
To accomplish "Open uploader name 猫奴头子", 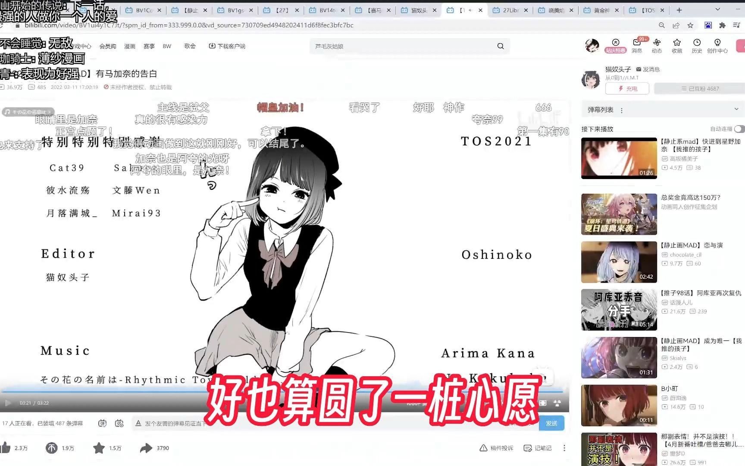I will pyautogui.click(x=618, y=69).
